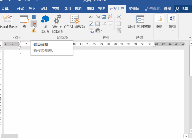
Task: Switch to the 插入 tab
Action: point(32,9)
